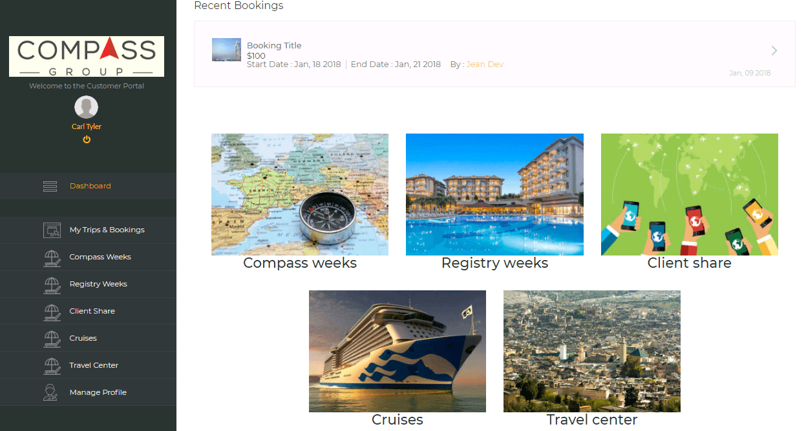Open the Travel Center sidebar menu item

tap(88, 365)
